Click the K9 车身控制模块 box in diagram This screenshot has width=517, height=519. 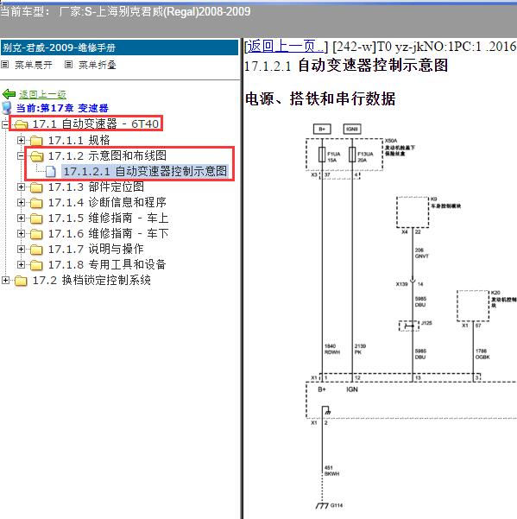(413, 212)
